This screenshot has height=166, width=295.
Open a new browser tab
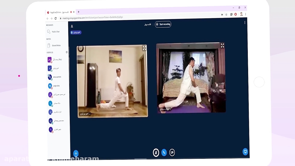(78, 12)
